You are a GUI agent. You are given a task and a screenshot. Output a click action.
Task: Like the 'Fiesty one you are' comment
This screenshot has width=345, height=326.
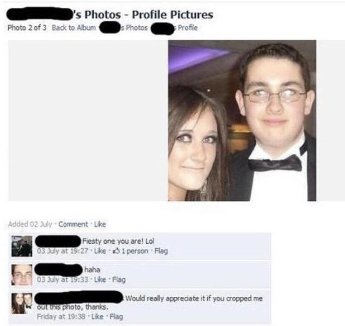100,251
